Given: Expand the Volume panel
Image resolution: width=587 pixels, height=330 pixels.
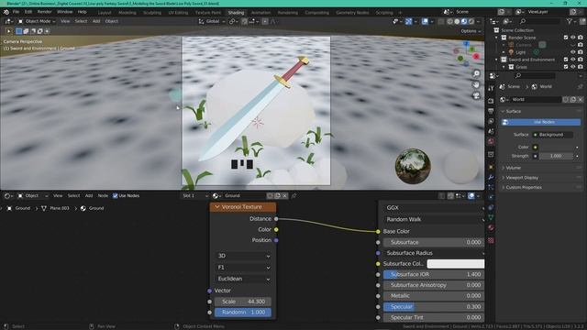Looking at the screenshot, I should (x=514, y=168).
